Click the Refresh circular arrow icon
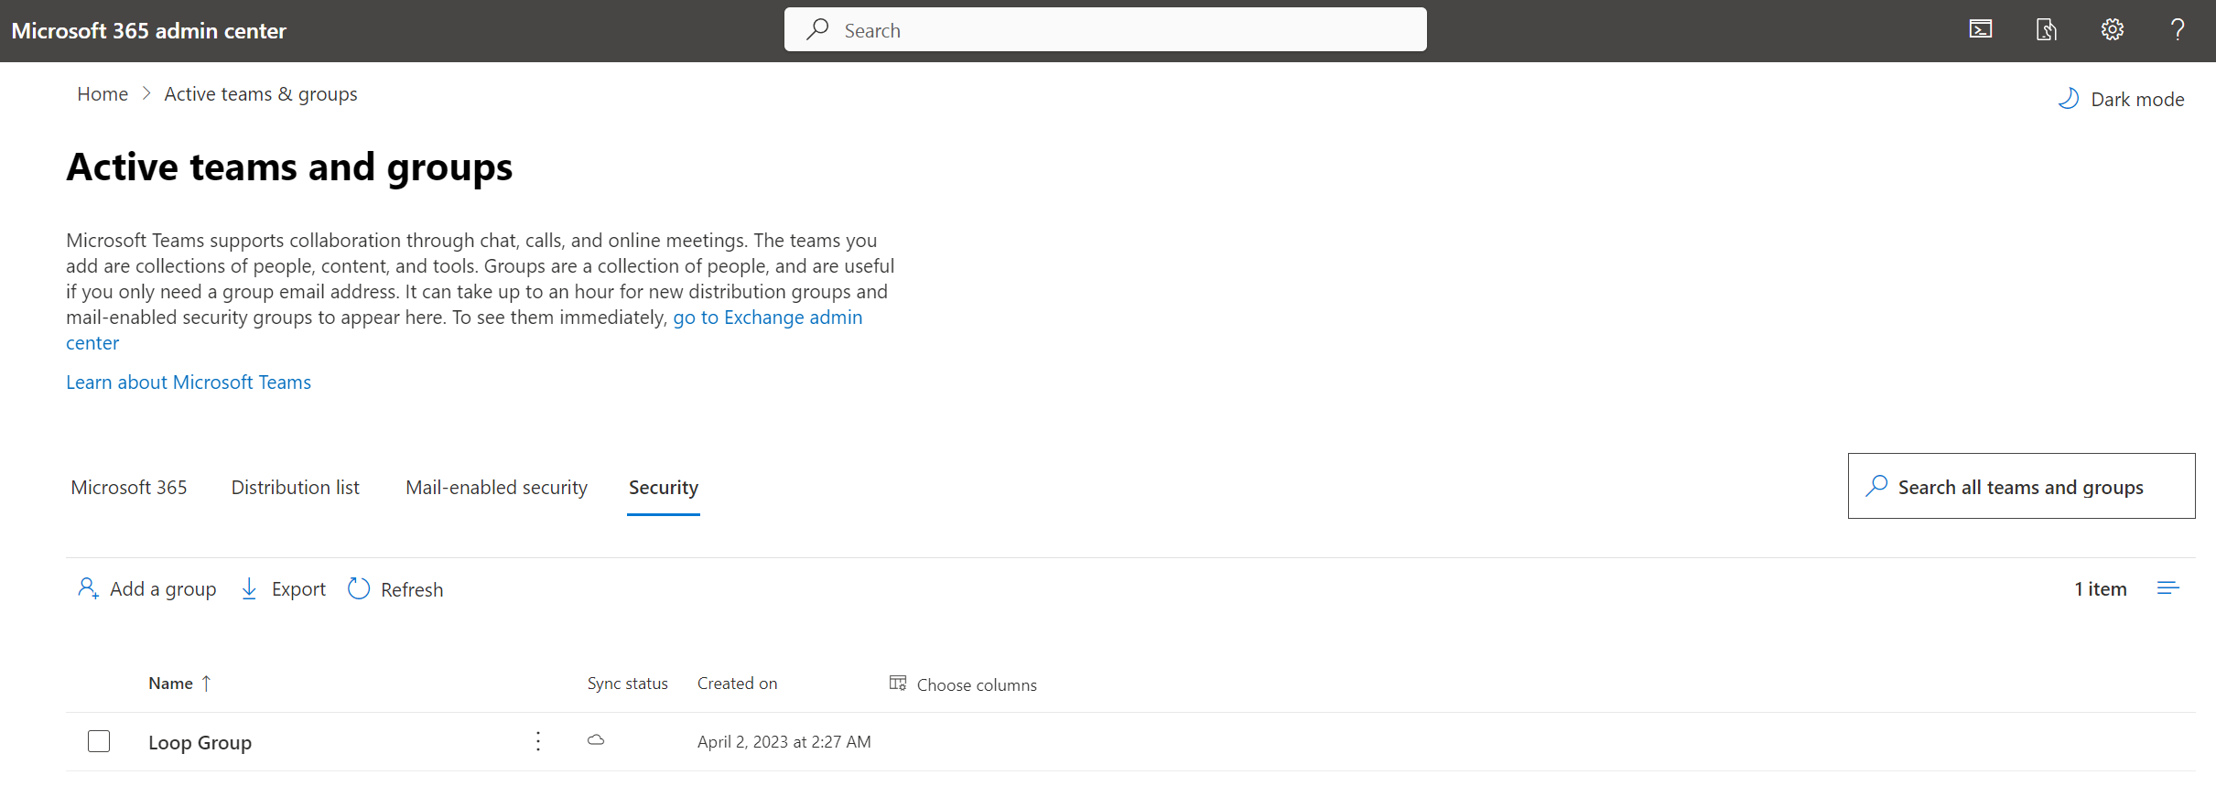 (359, 588)
